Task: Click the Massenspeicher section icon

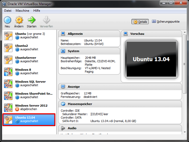Action: pyautogui.click(x=63, y=104)
